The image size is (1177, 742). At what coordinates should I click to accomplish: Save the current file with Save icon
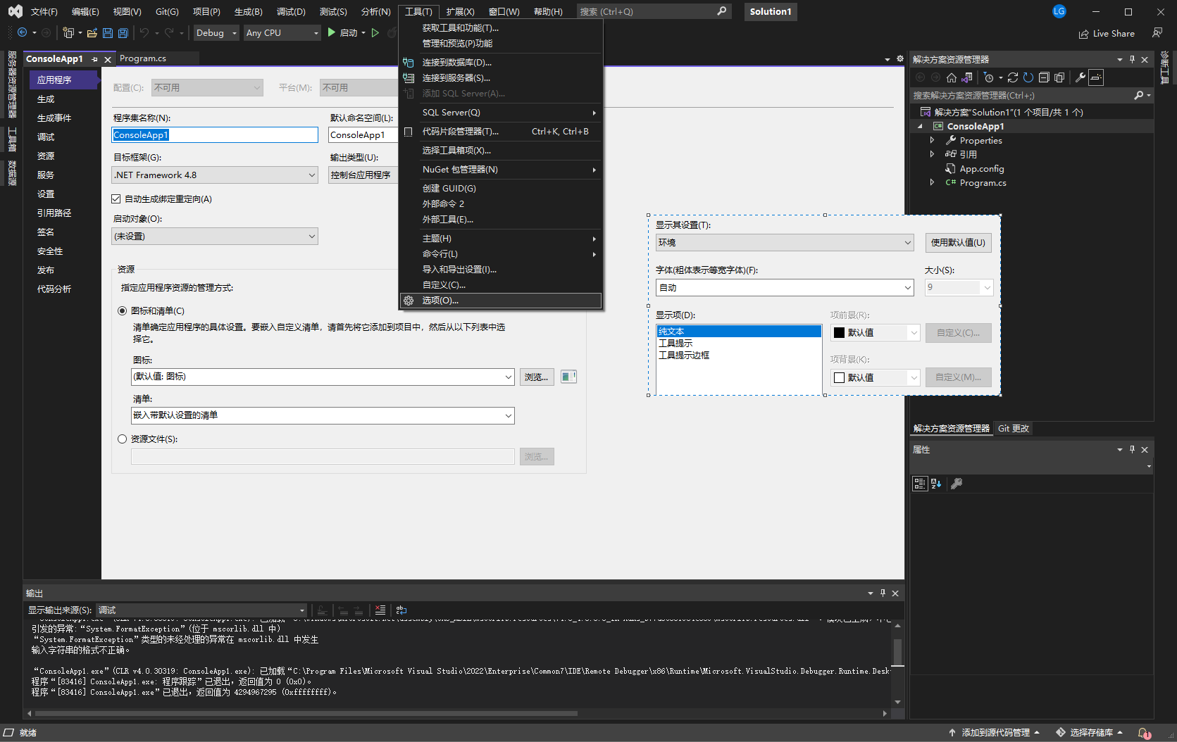tap(108, 33)
